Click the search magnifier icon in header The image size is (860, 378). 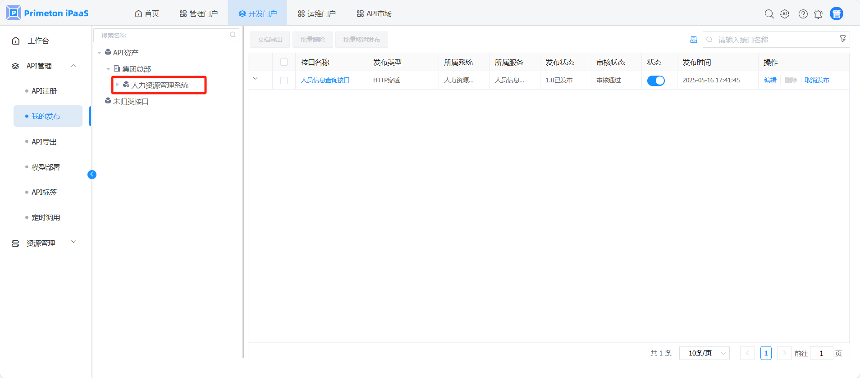click(769, 14)
